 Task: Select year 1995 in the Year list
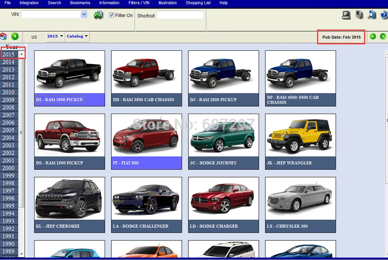pos(9,206)
